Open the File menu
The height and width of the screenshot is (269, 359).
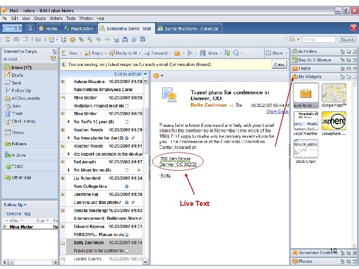point(5,19)
